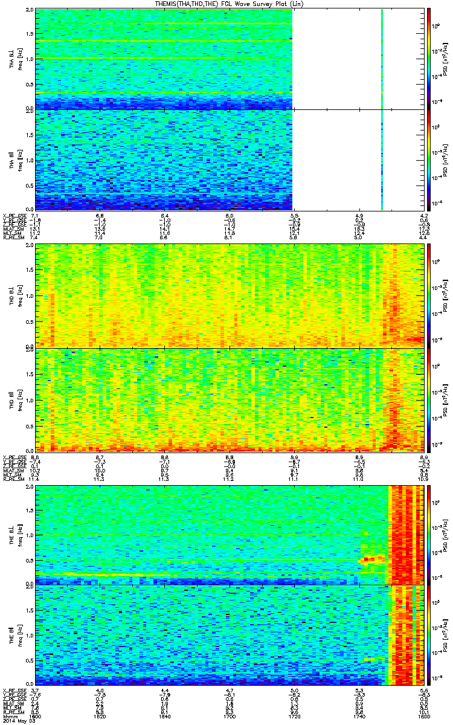The width and height of the screenshot is (453, 725).
Task: Click the PSD color bar beside THD Bll
Action: 429,400
